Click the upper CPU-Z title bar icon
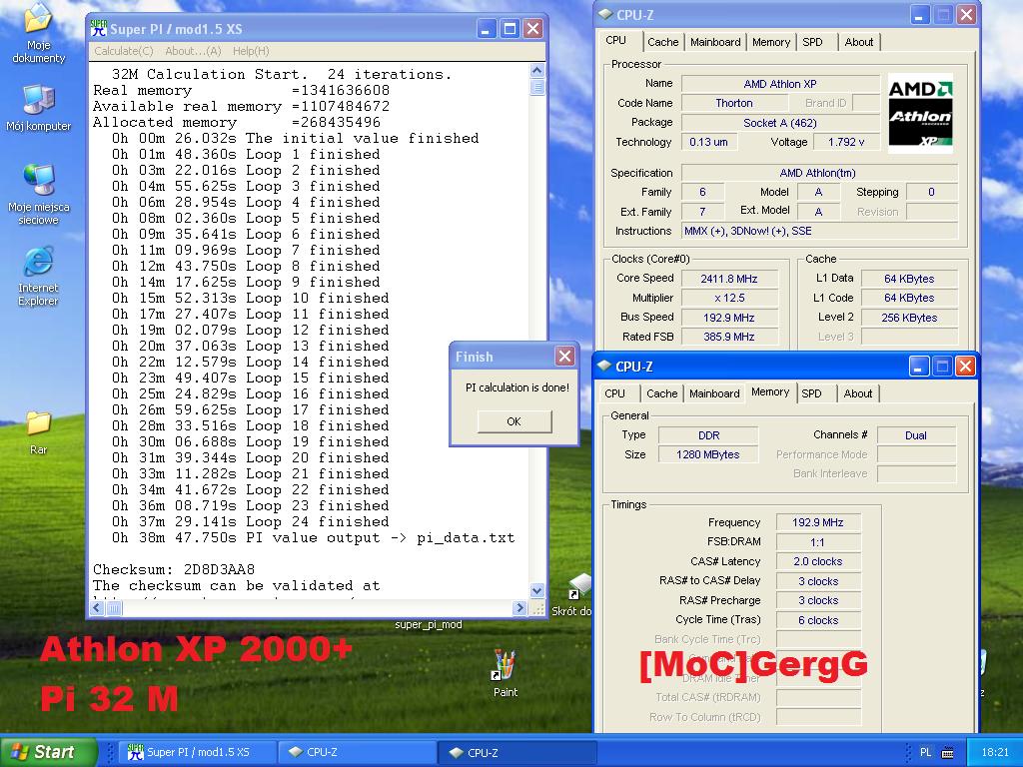The width and height of the screenshot is (1023, 767). click(x=605, y=14)
